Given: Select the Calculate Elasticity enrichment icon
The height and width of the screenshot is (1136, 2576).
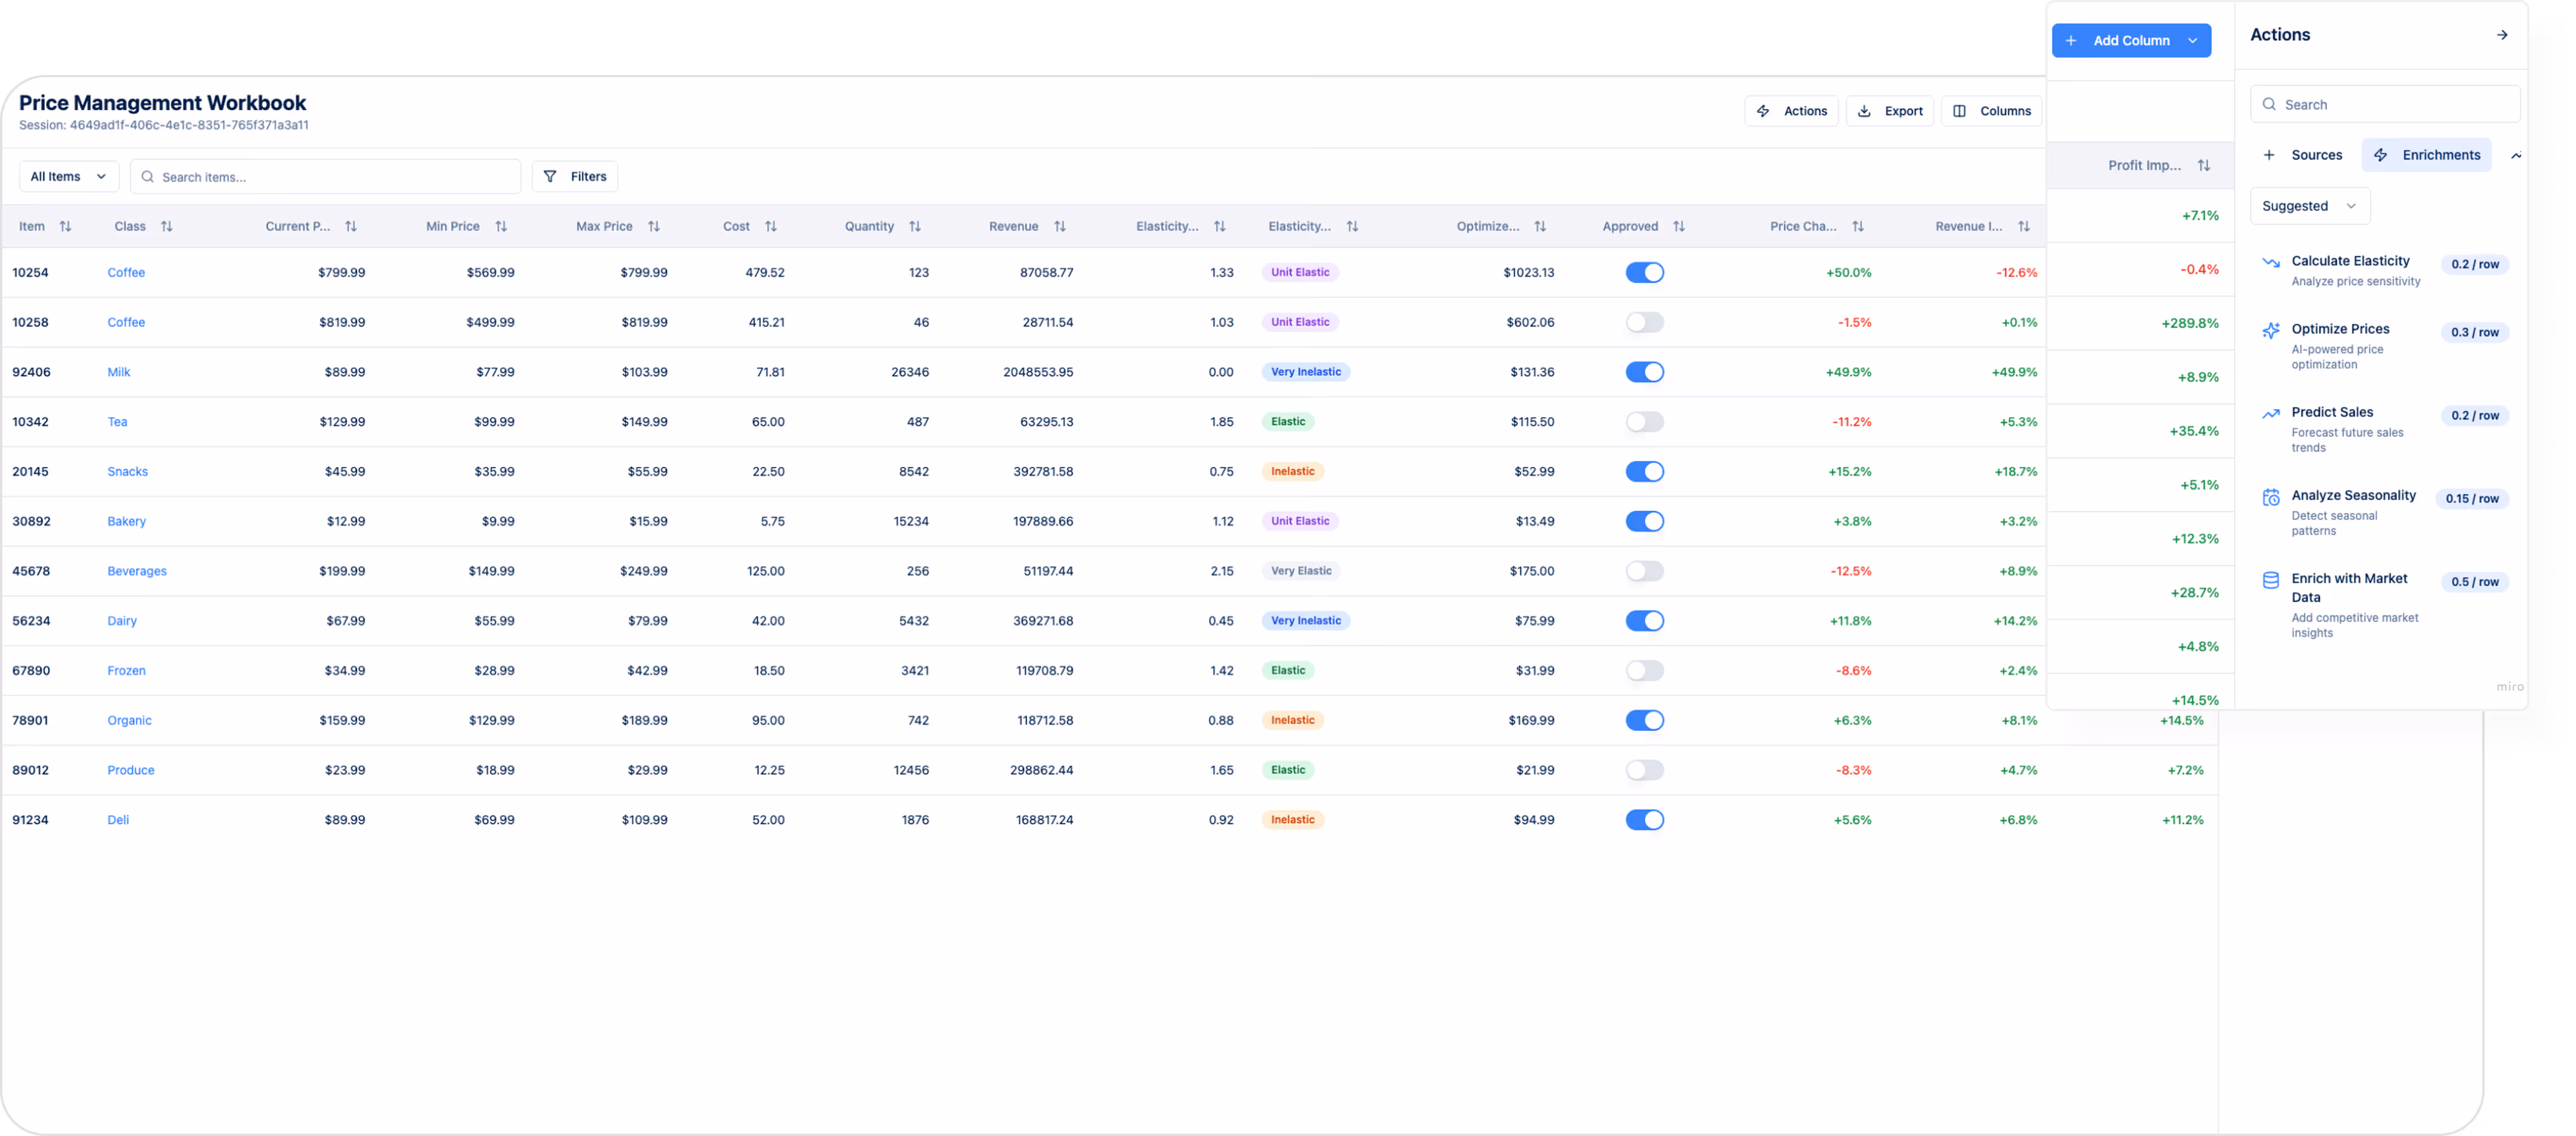Looking at the screenshot, I should [x=2271, y=261].
